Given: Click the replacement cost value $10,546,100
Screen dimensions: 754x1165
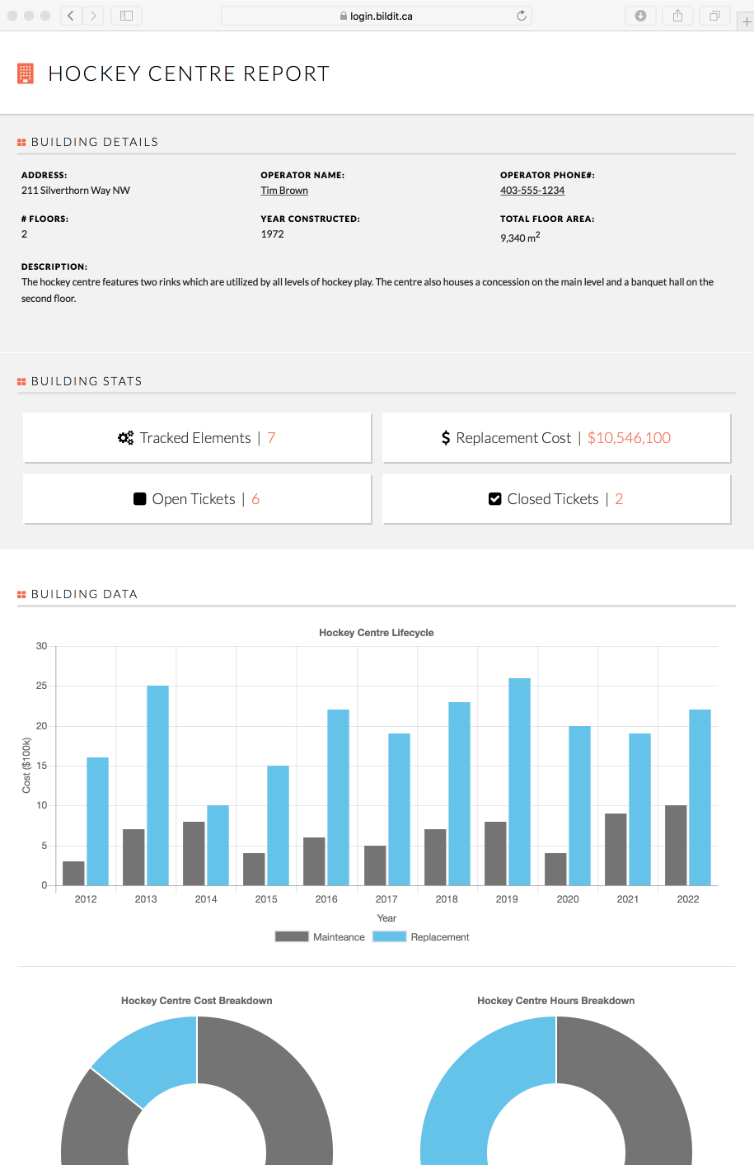Looking at the screenshot, I should 629,438.
